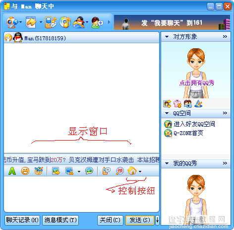Click the send picture icon
The width and height of the screenshot is (234, 230).
point(56,171)
